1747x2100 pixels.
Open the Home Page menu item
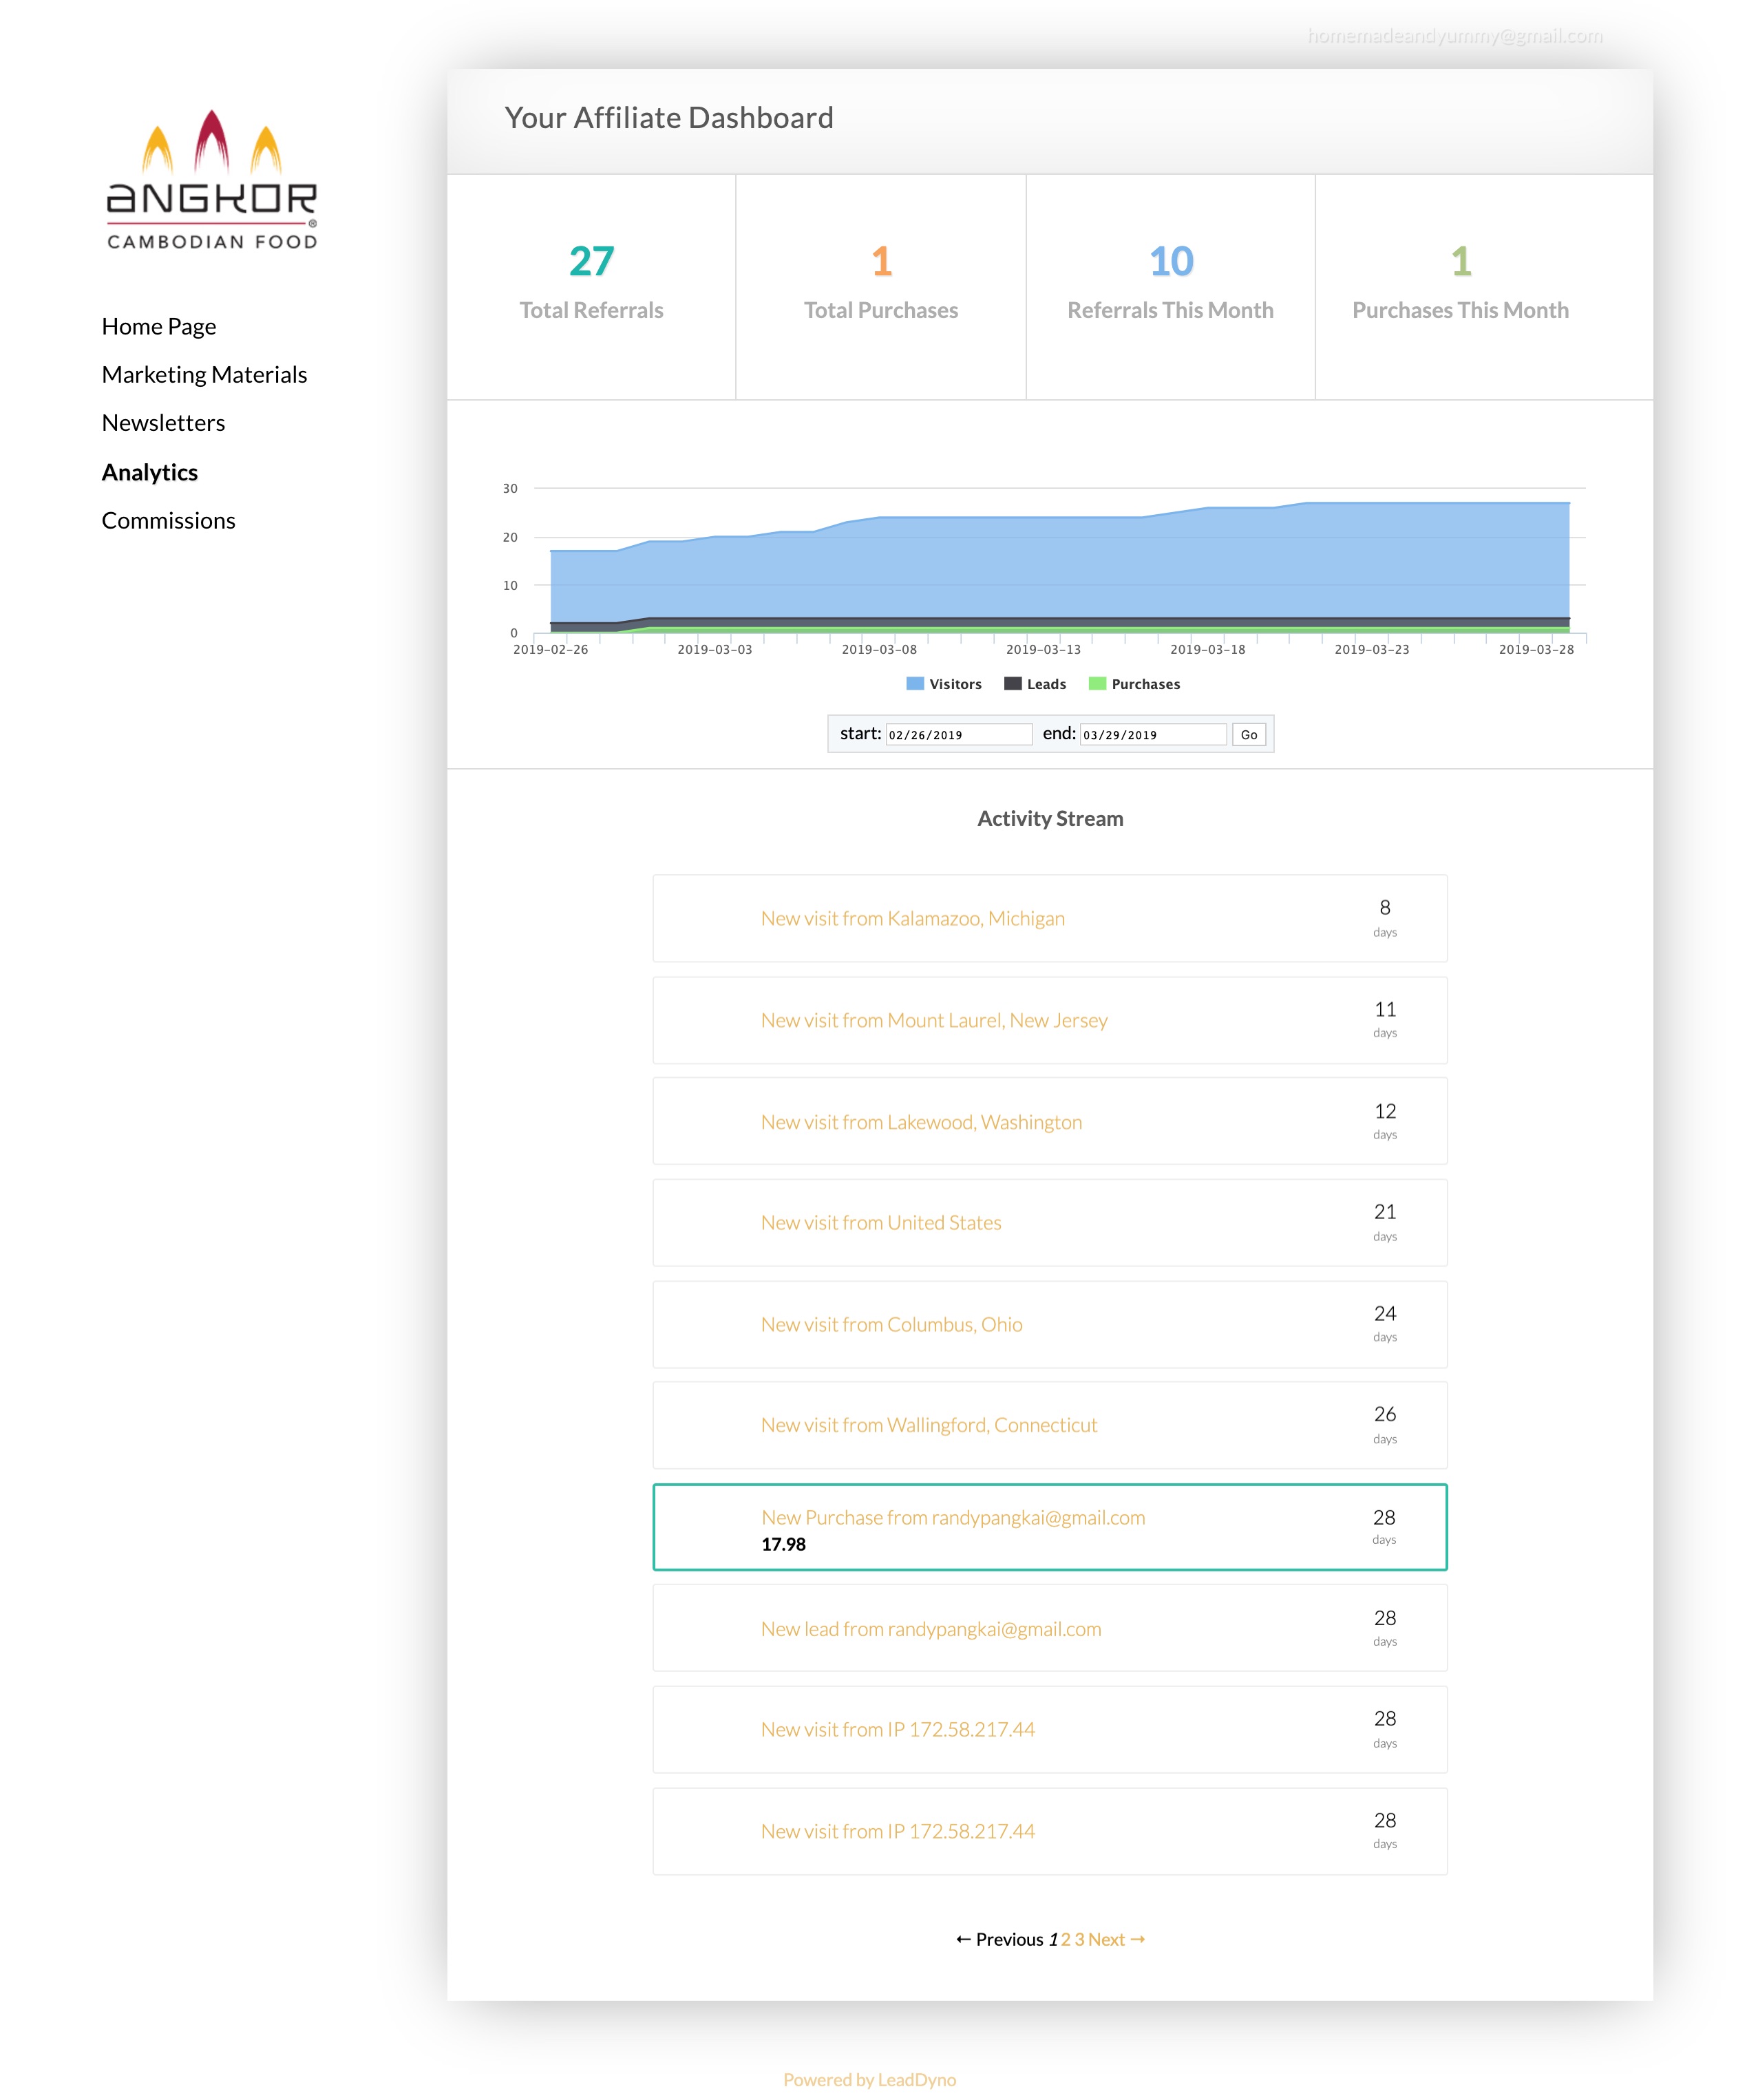click(159, 327)
